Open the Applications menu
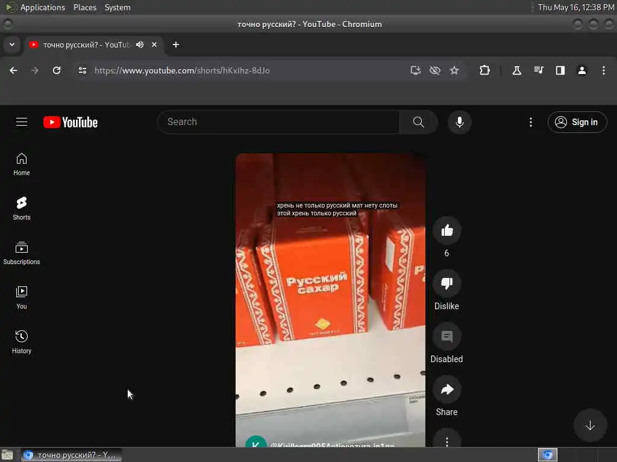The image size is (617, 462). pyautogui.click(x=43, y=7)
